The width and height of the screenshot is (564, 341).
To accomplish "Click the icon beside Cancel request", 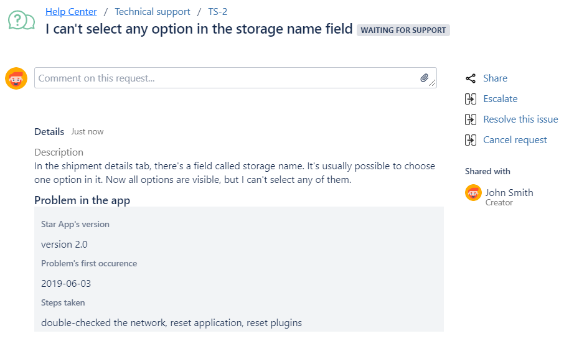I will pyautogui.click(x=471, y=140).
